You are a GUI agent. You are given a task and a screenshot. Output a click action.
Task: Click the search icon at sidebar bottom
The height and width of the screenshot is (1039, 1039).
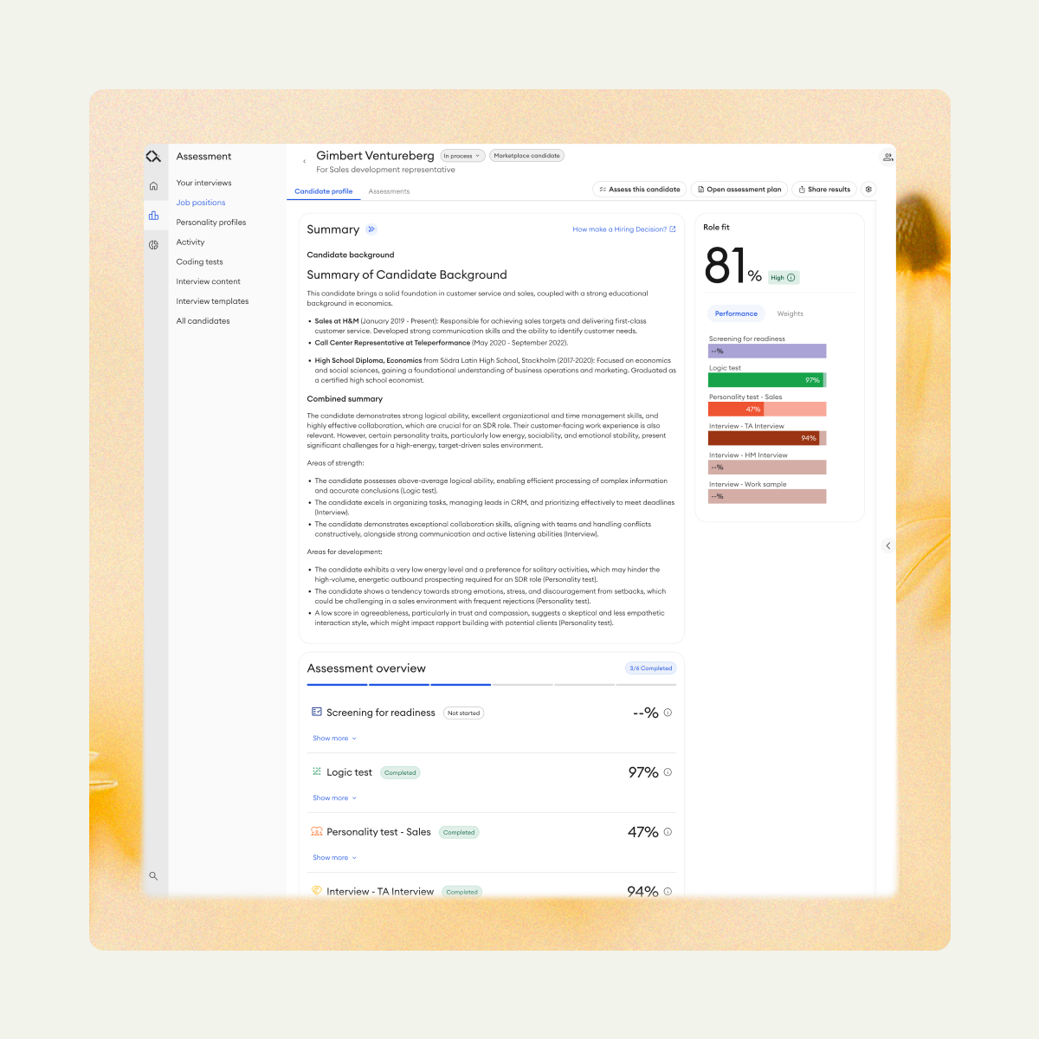tap(154, 876)
